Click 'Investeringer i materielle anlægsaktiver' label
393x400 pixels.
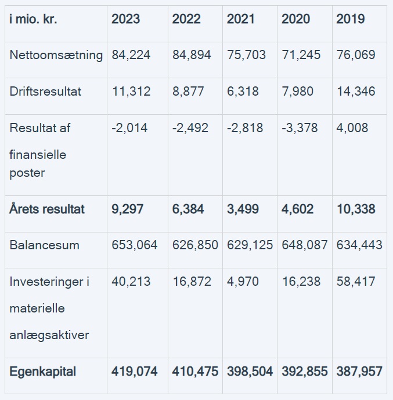click(x=49, y=308)
